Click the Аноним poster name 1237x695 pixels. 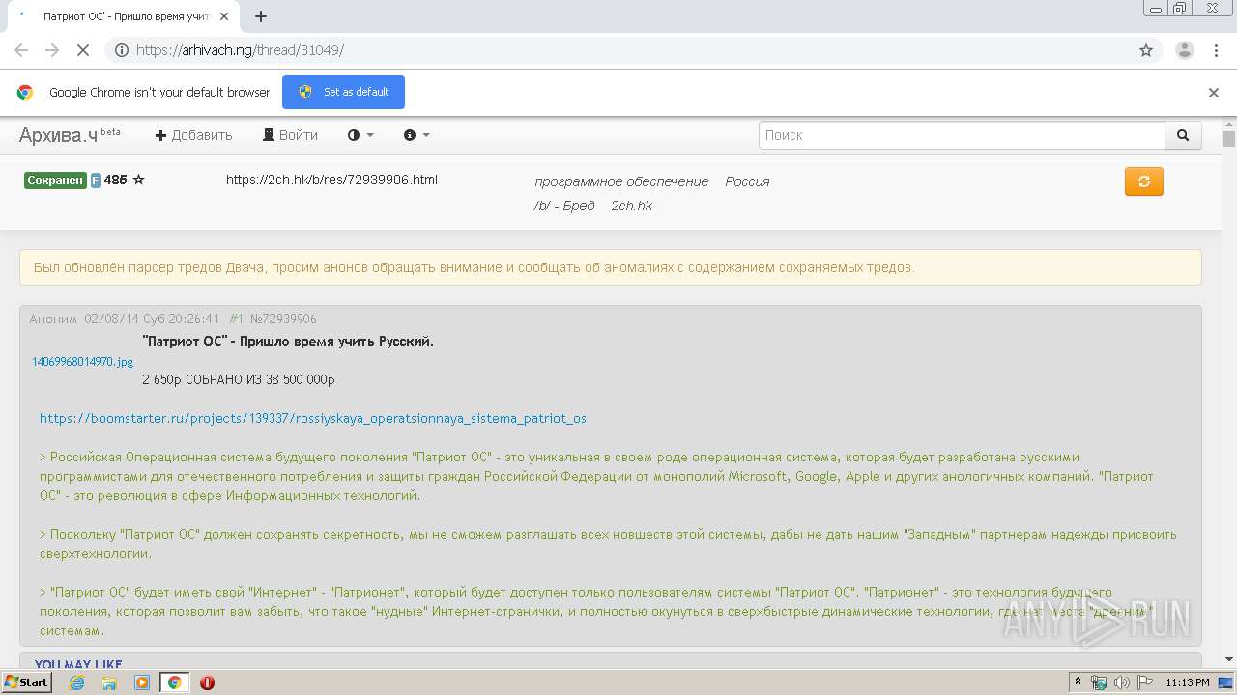[52, 319]
